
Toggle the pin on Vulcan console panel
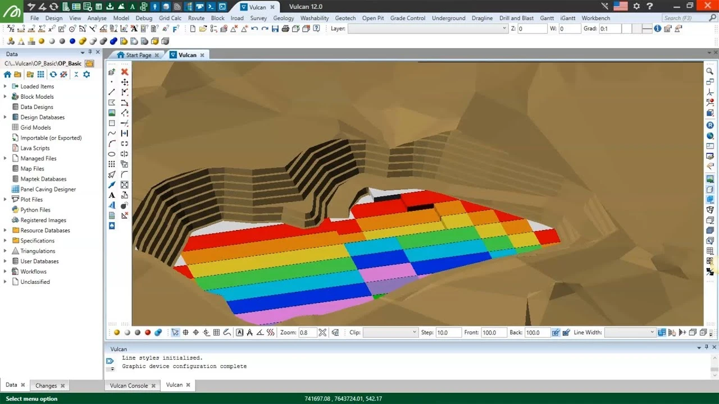[x=707, y=348]
